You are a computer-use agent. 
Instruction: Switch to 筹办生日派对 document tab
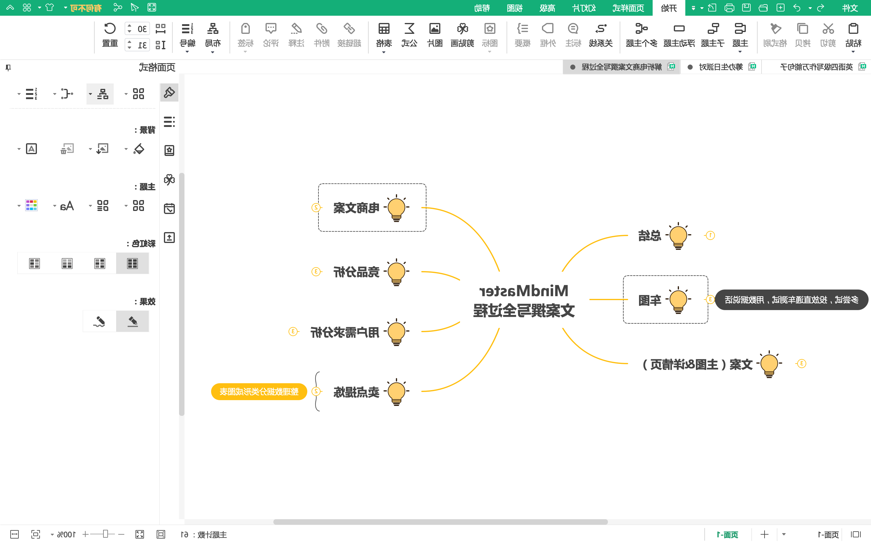[721, 67]
